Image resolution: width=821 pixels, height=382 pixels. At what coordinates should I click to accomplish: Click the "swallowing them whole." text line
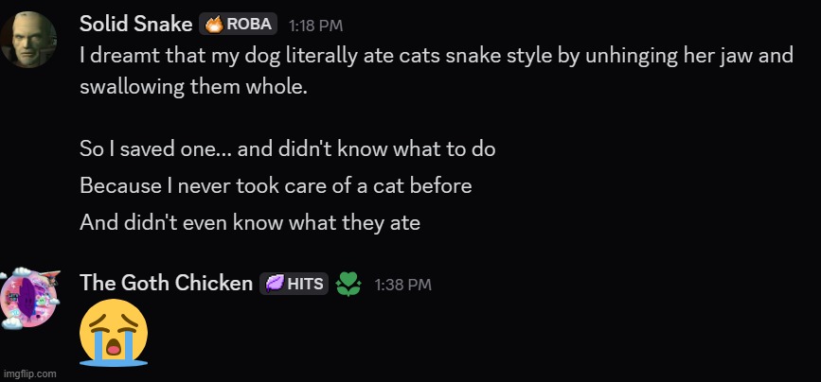[193, 87]
